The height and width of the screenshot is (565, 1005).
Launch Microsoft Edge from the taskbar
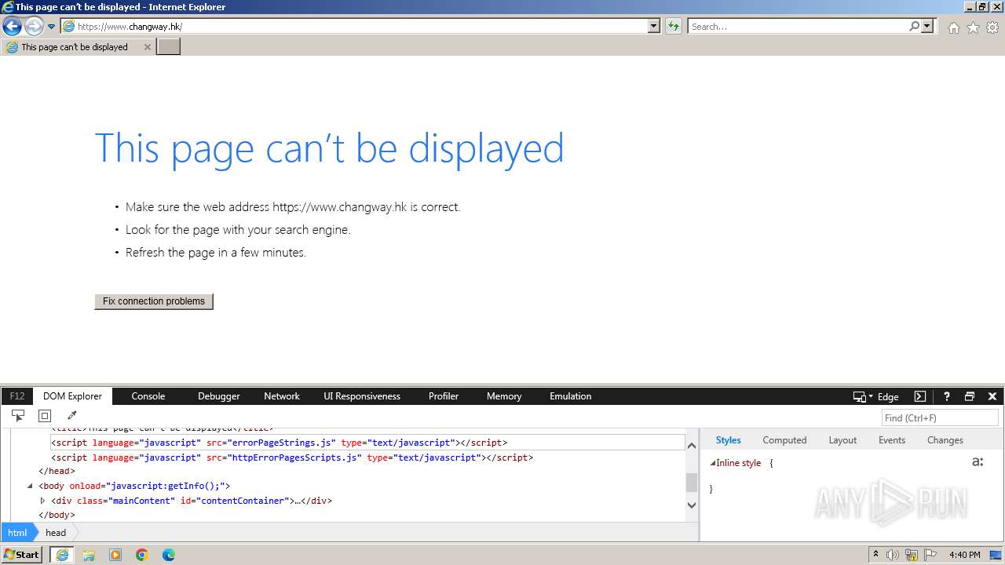pos(169,555)
